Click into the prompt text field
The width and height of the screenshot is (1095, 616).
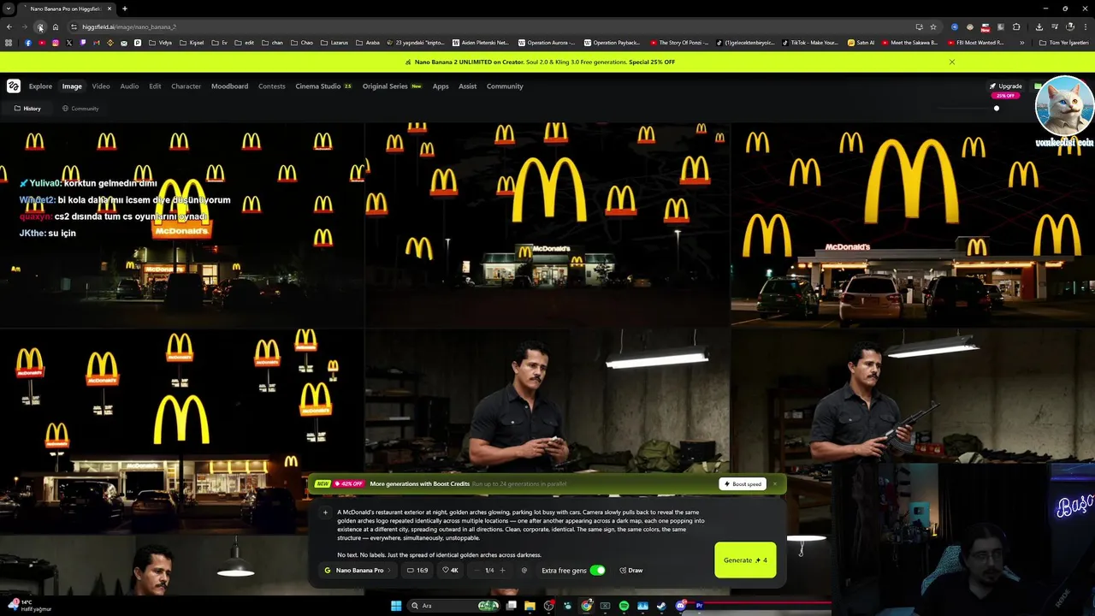(x=522, y=534)
